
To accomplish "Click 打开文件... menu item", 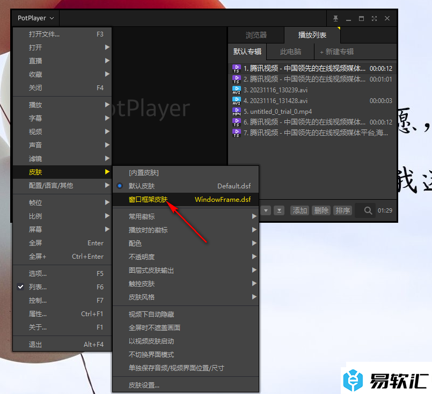I will coord(62,34).
